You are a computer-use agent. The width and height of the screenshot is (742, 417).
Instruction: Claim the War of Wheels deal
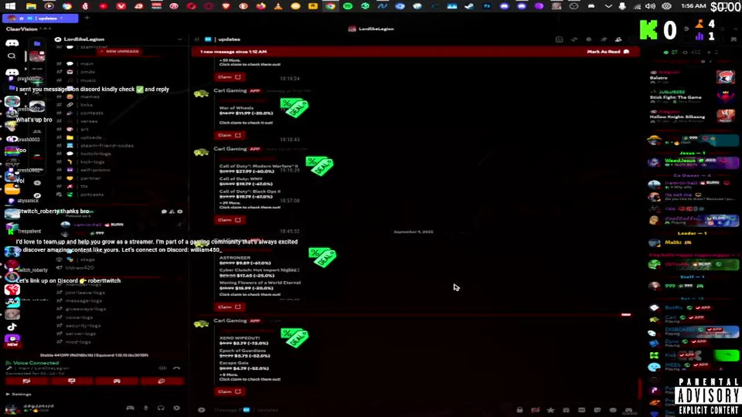230,135
